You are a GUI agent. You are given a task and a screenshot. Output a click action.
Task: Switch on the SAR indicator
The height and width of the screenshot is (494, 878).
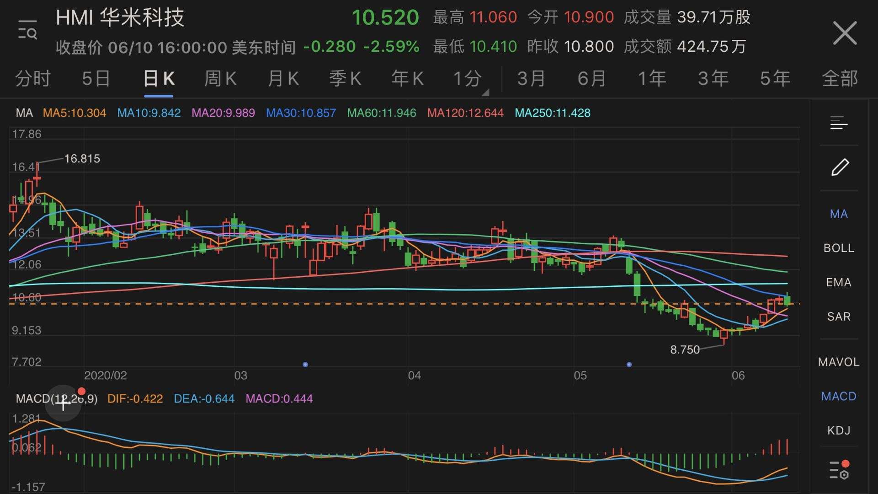[x=839, y=317]
